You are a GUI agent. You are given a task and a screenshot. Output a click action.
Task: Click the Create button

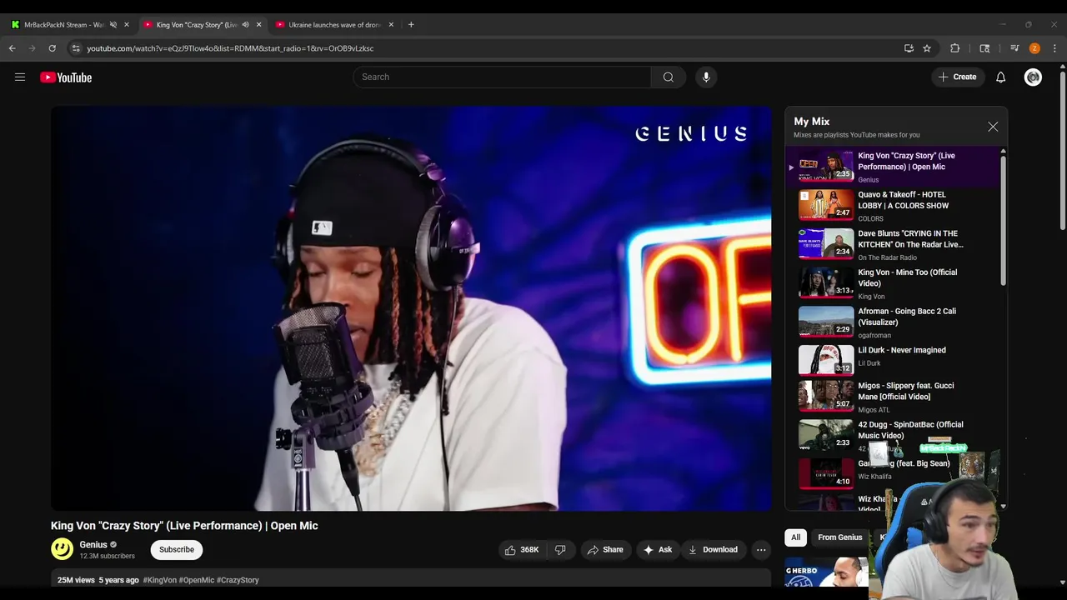[957, 77]
